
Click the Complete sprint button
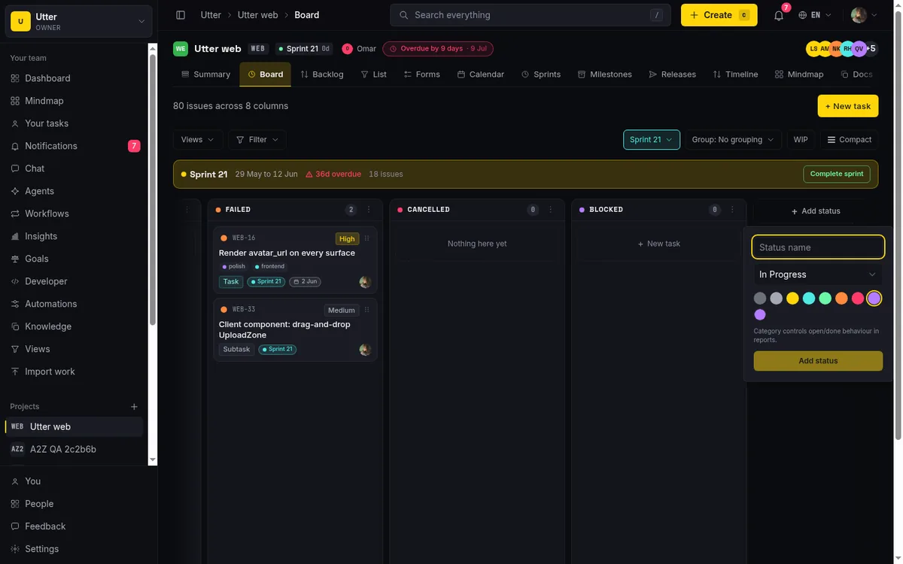[x=837, y=174]
